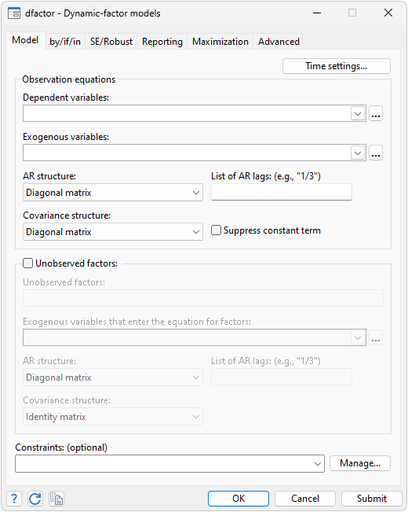Expand the Dependent variables dropdown arrow
The width and height of the screenshot is (408, 512).
(x=358, y=113)
